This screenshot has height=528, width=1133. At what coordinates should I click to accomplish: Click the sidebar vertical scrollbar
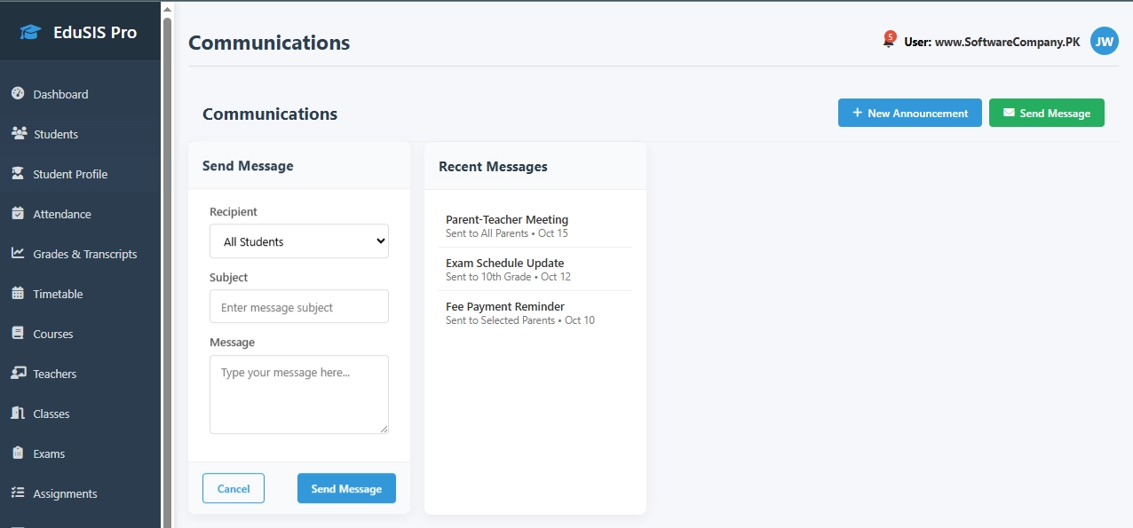(166, 266)
